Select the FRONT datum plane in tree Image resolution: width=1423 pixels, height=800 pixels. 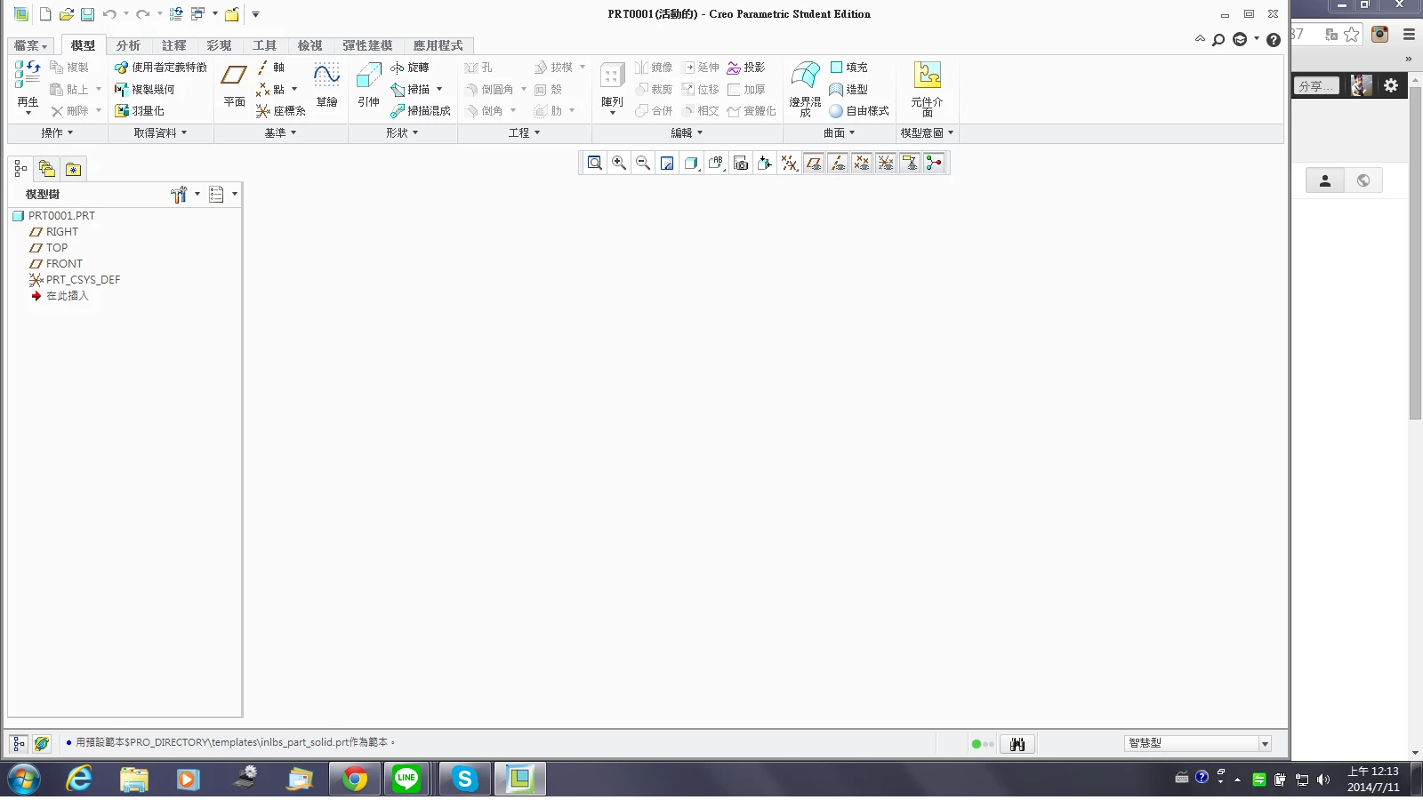tap(56, 264)
